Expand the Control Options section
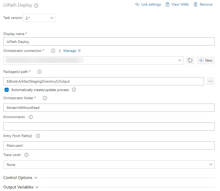 pos(20,178)
